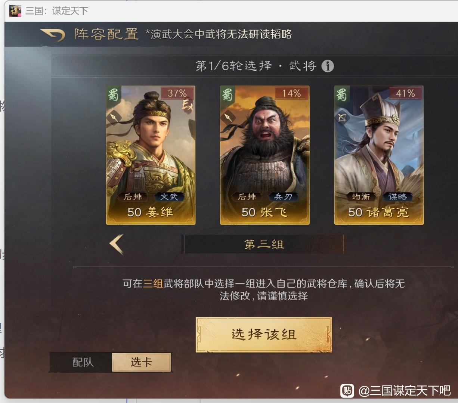The image size is (458, 403).
Task: Open the info icon beside 武将
Action: tap(328, 66)
